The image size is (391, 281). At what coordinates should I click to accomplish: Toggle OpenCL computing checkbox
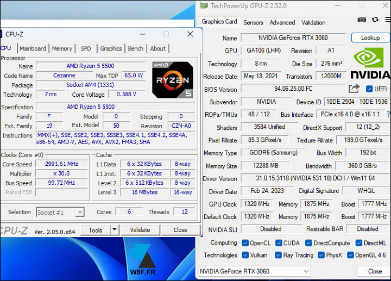245,243
